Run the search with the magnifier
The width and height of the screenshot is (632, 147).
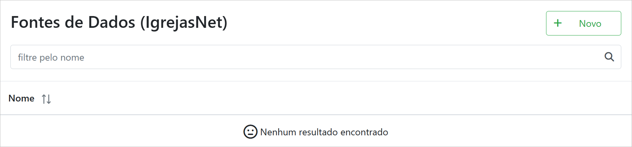609,57
